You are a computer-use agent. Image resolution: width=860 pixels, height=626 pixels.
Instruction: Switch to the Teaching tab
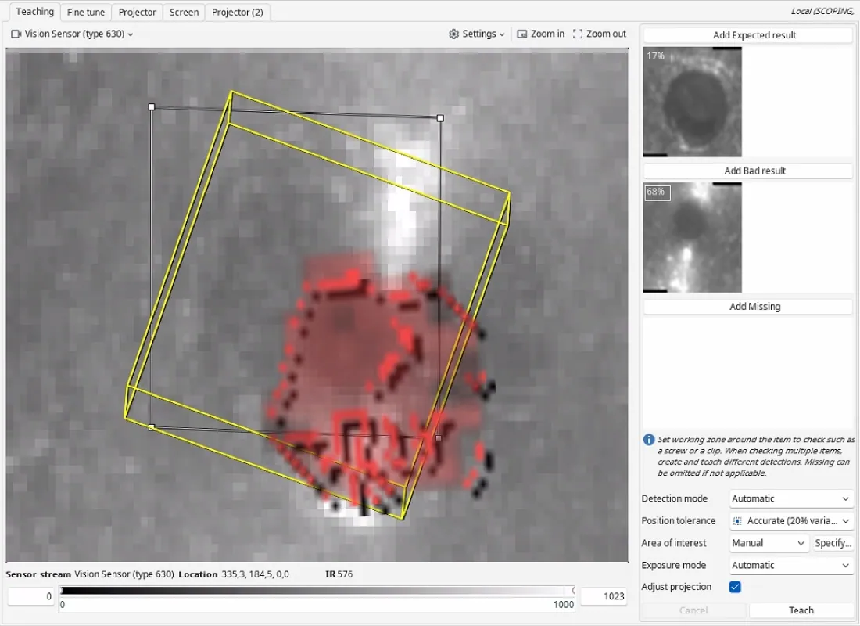pos(34,12)
